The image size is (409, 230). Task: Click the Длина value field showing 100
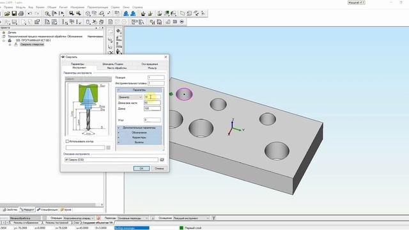point(152,109)
